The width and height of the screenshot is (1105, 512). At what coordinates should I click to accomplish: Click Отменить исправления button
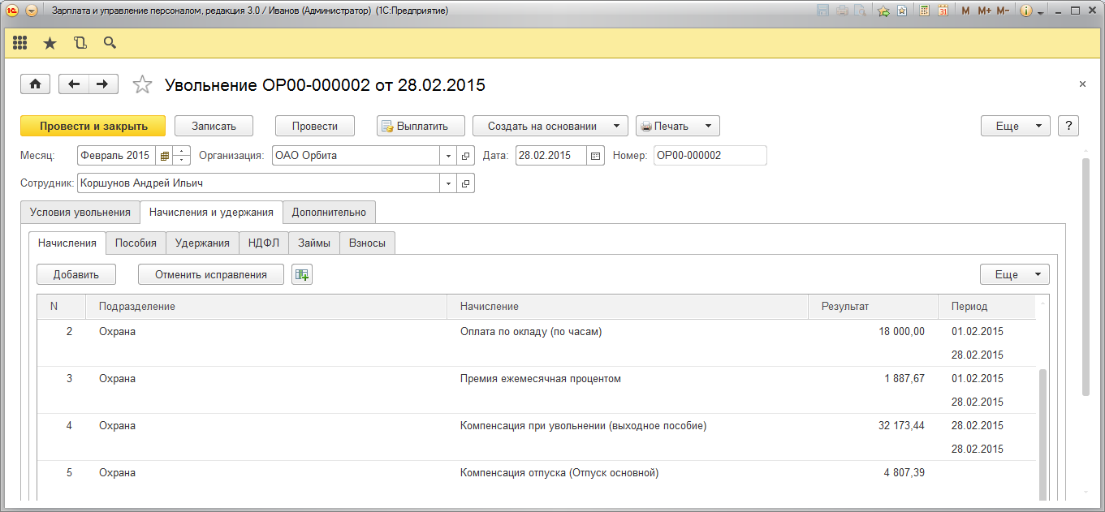coord(211,274)
